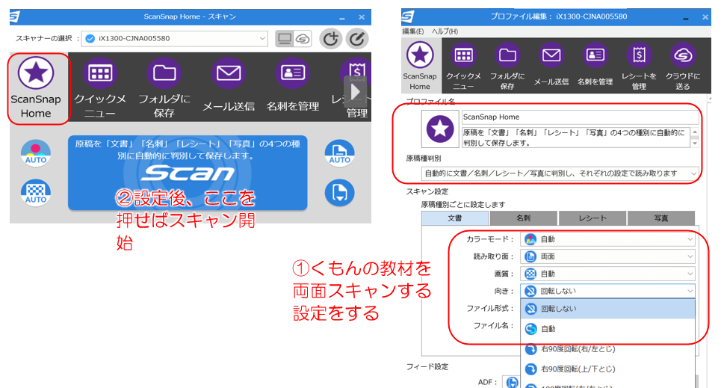The image size is (724, 388).
Task: Click the プロファイル名 ScanSnap Home field
Action: coord(581,117)
